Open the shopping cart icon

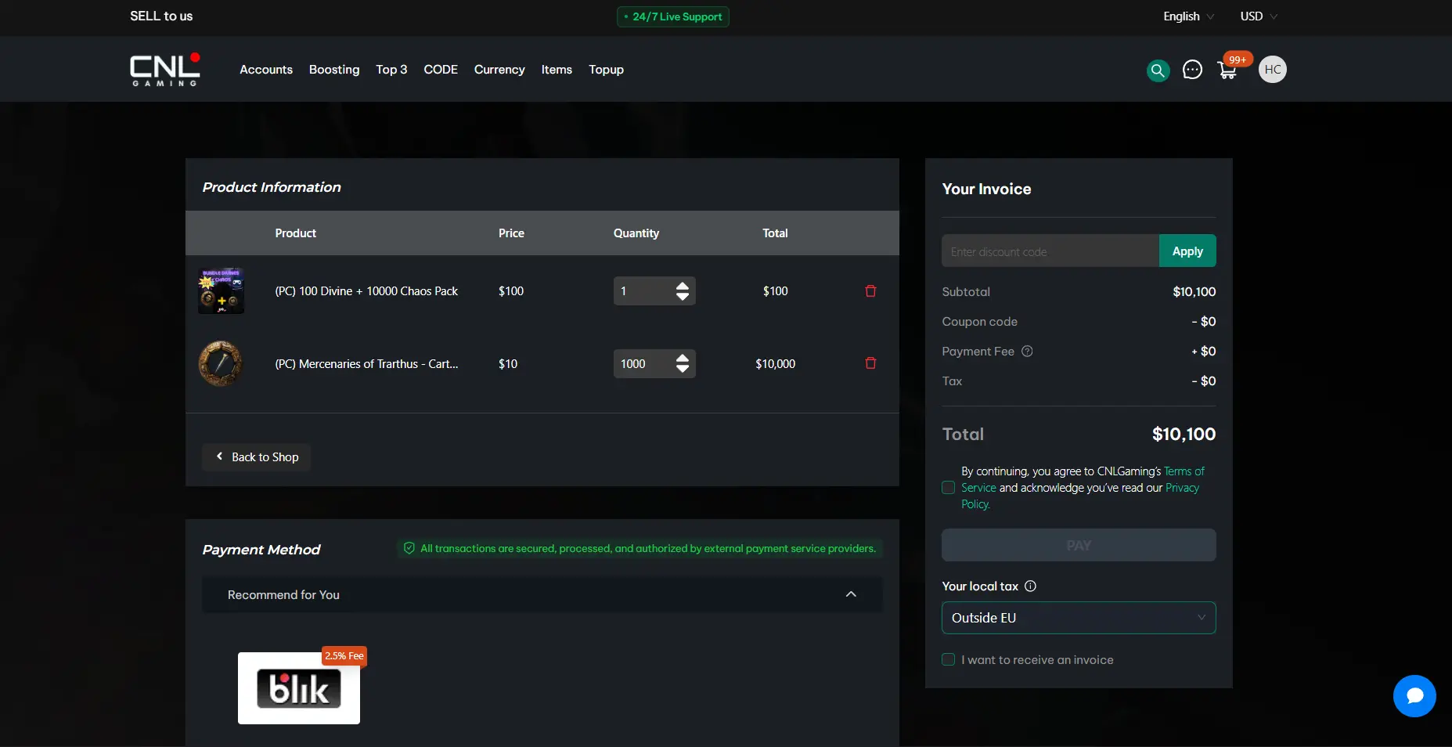click(x=1227, y=70)
